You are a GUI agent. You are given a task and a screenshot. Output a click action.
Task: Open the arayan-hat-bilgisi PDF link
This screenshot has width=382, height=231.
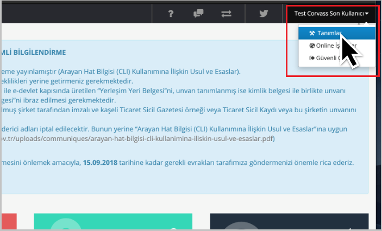point(137,139)
